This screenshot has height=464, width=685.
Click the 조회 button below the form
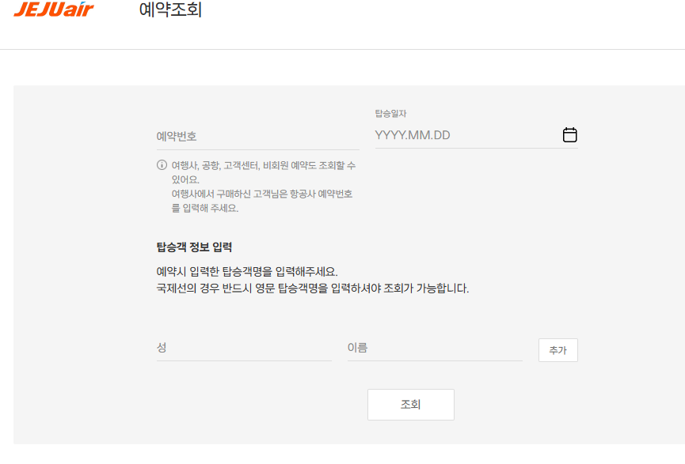(410, 404)
